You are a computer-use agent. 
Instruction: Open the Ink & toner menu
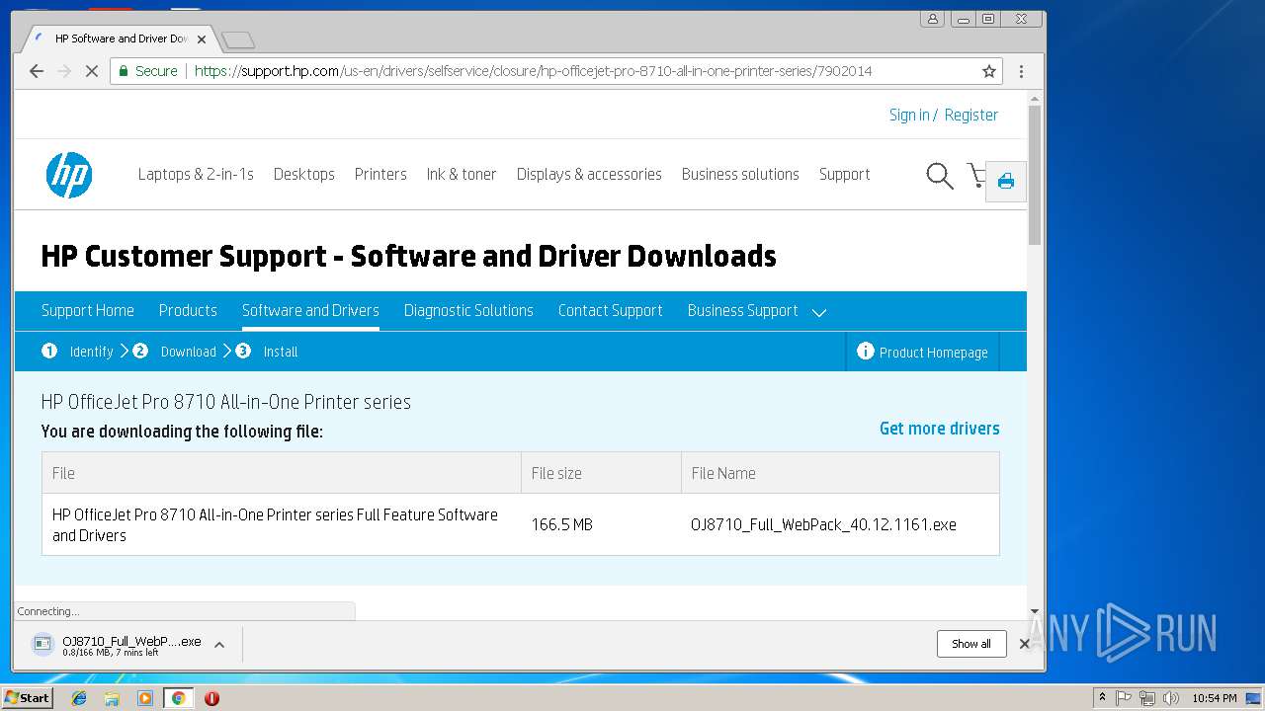462,174
